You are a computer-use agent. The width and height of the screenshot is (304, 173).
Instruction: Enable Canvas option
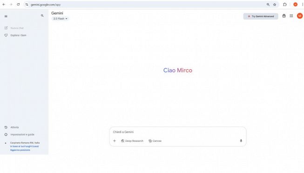(x=155, y=141)
